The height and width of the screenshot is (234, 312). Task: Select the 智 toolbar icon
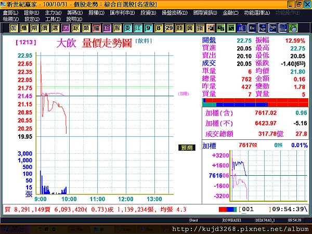click(117, 28)
